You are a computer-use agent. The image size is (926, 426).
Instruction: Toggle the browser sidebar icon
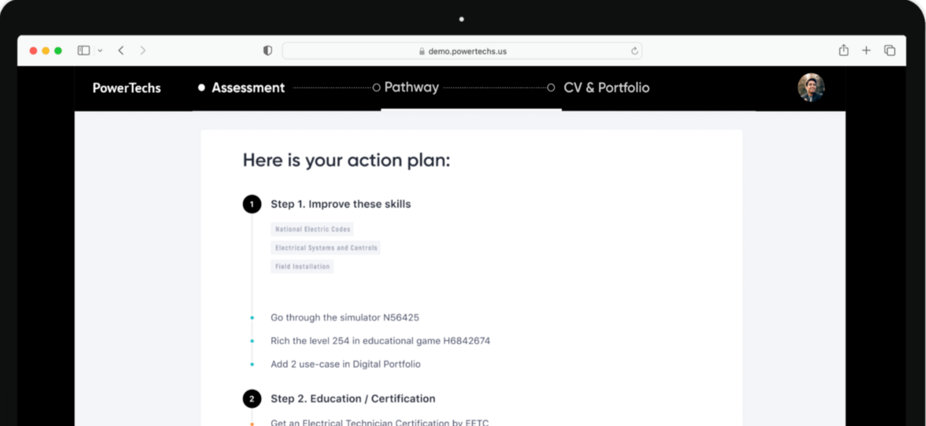click(83, 50)
